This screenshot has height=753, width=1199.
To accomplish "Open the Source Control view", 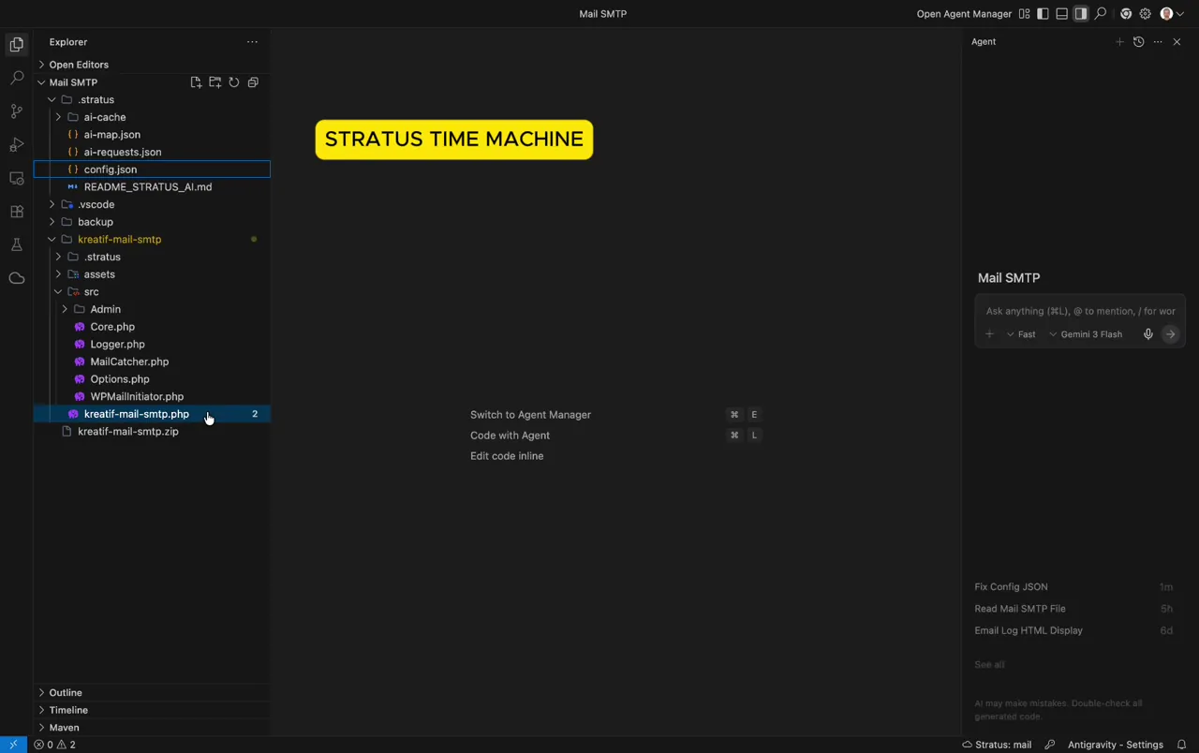I will point(16,111).
